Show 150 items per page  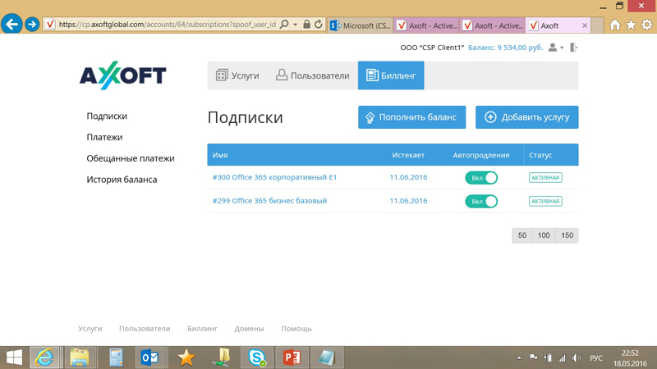point(567,235)
